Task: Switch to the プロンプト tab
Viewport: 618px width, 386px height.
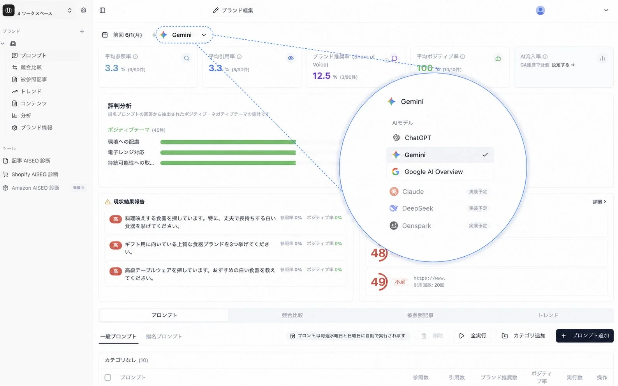Action: point(164,315)
